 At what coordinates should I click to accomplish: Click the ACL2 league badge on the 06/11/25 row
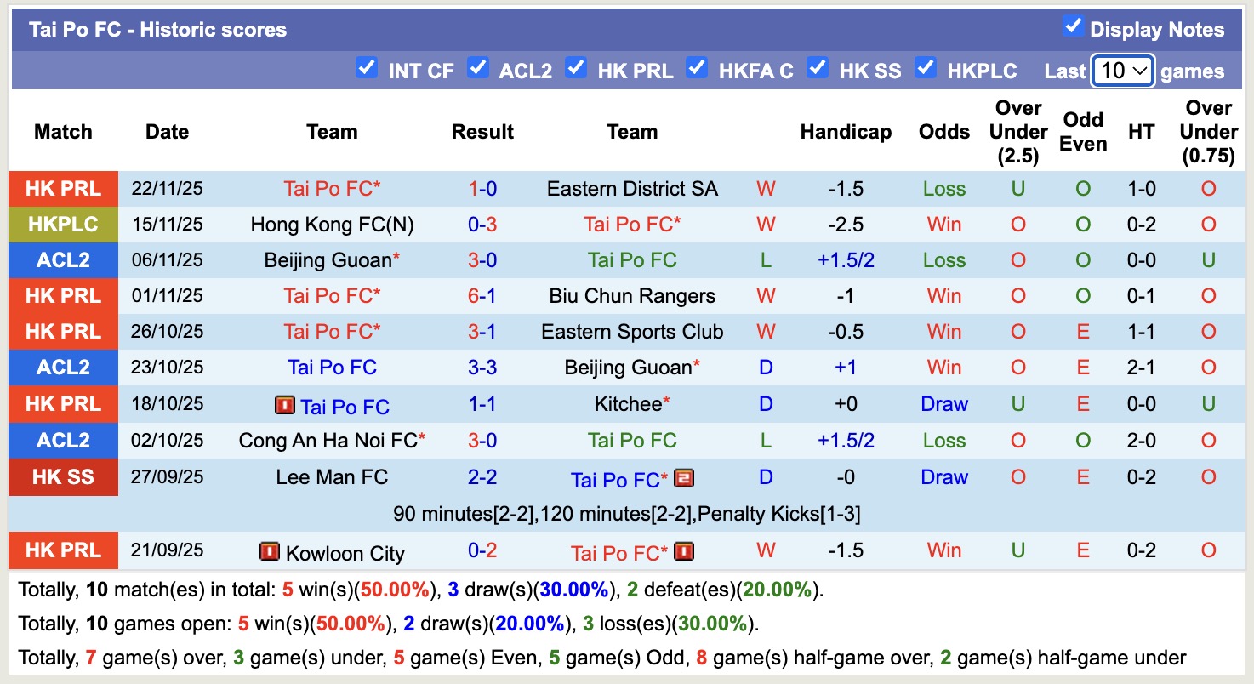click(x=62, y=259)
